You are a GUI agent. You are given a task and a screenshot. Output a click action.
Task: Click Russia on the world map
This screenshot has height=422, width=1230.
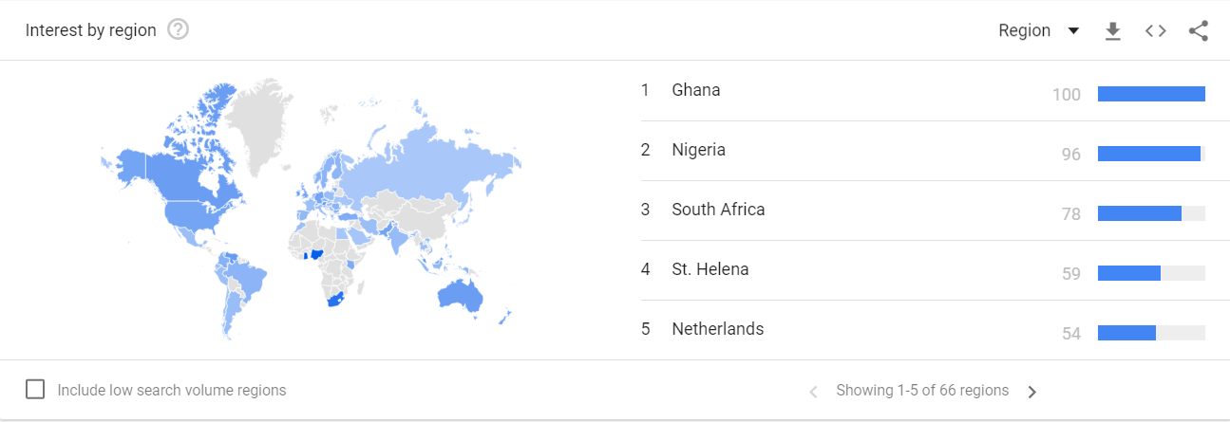[x=427, y=161]
